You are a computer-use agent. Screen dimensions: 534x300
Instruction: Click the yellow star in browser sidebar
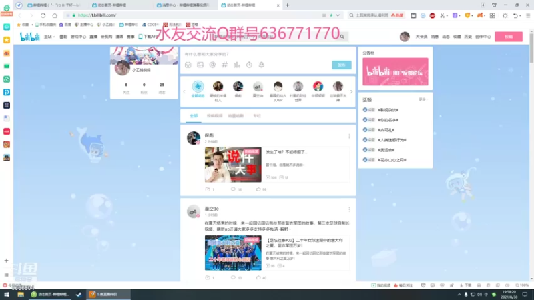[7, 40]
